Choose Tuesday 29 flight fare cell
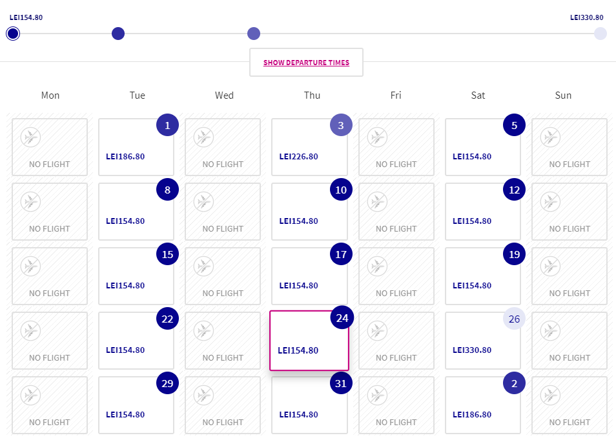Image resolution: width=616 pixels, height=440 pixels. coord(136,405)
